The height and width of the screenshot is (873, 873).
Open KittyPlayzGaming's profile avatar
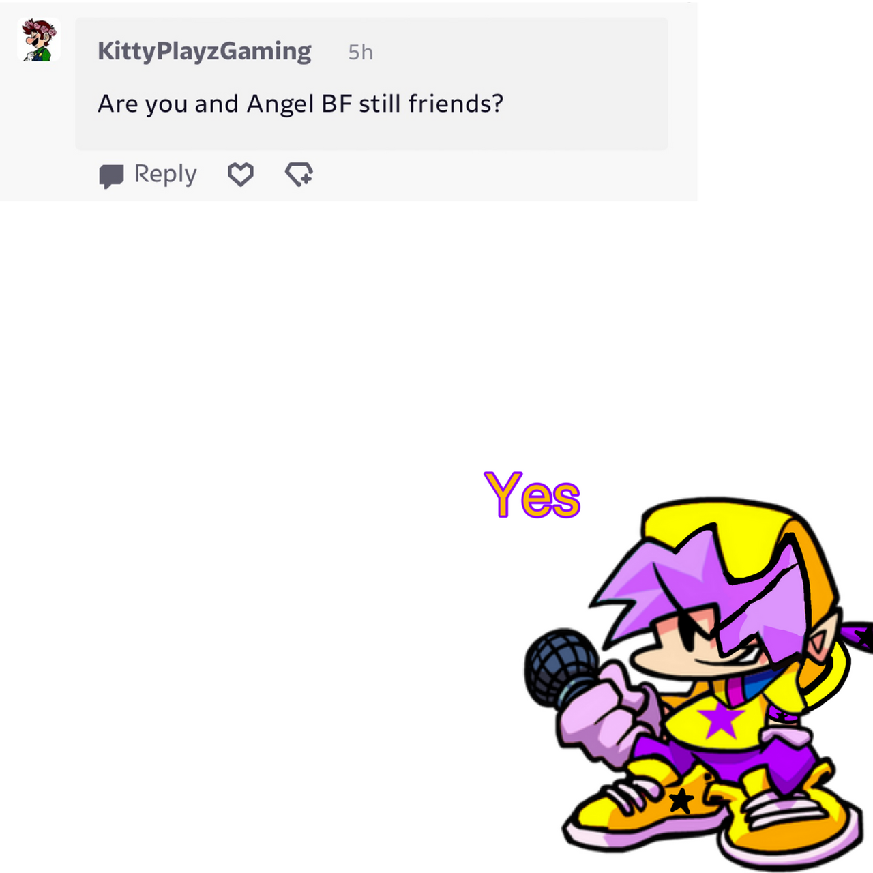[39, 40]
